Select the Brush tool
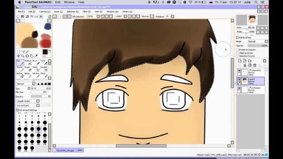 coord(36,62)
